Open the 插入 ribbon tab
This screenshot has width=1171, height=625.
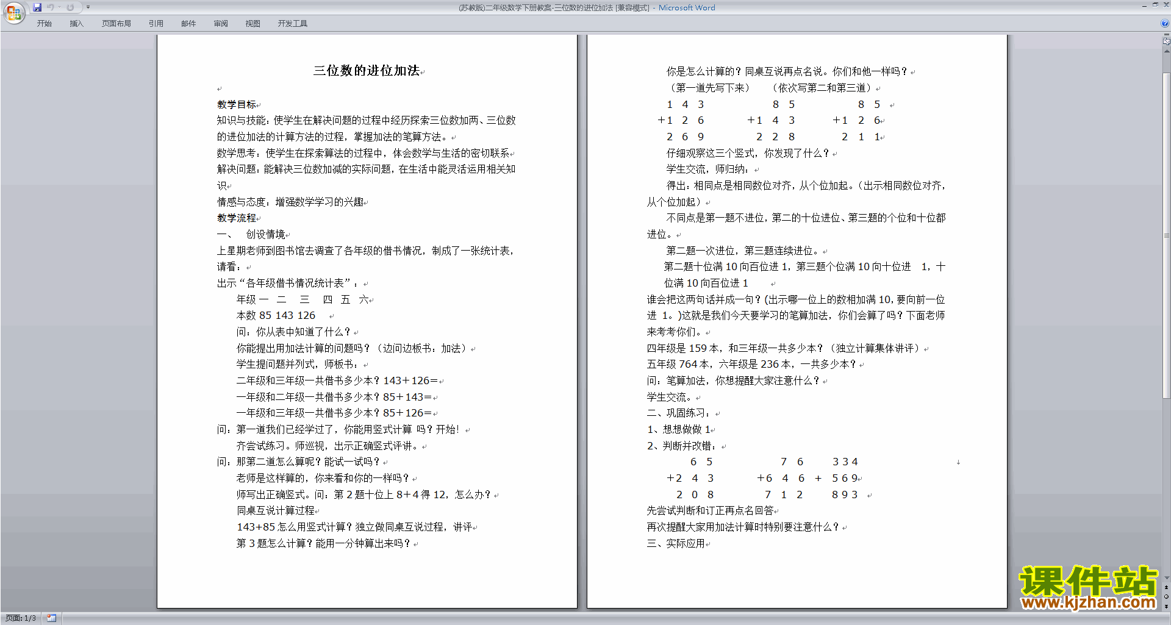point(77,24)
